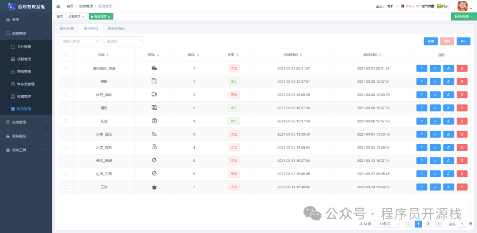Open 密码管理 in the sidebar
477x233 pixels.
26,72
